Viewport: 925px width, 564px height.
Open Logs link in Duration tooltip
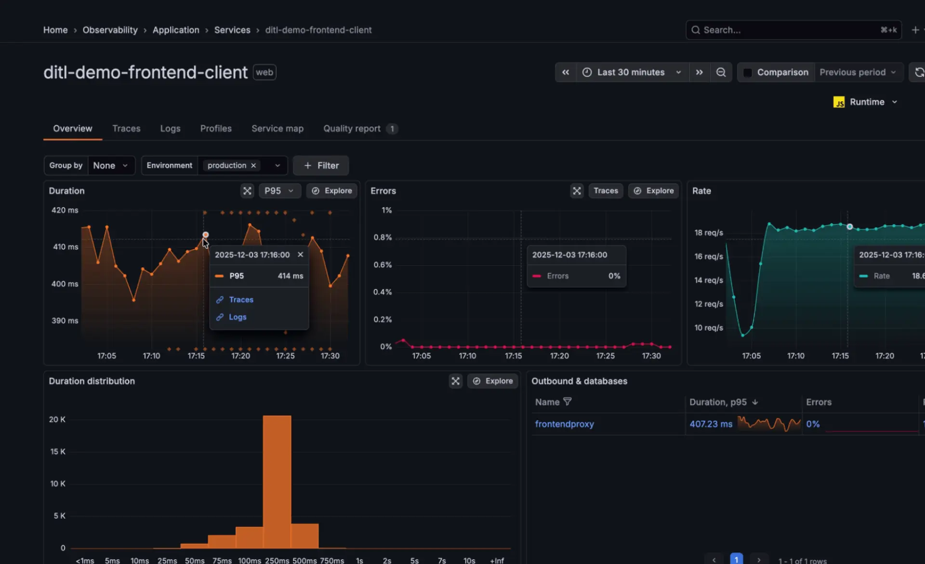238,317
